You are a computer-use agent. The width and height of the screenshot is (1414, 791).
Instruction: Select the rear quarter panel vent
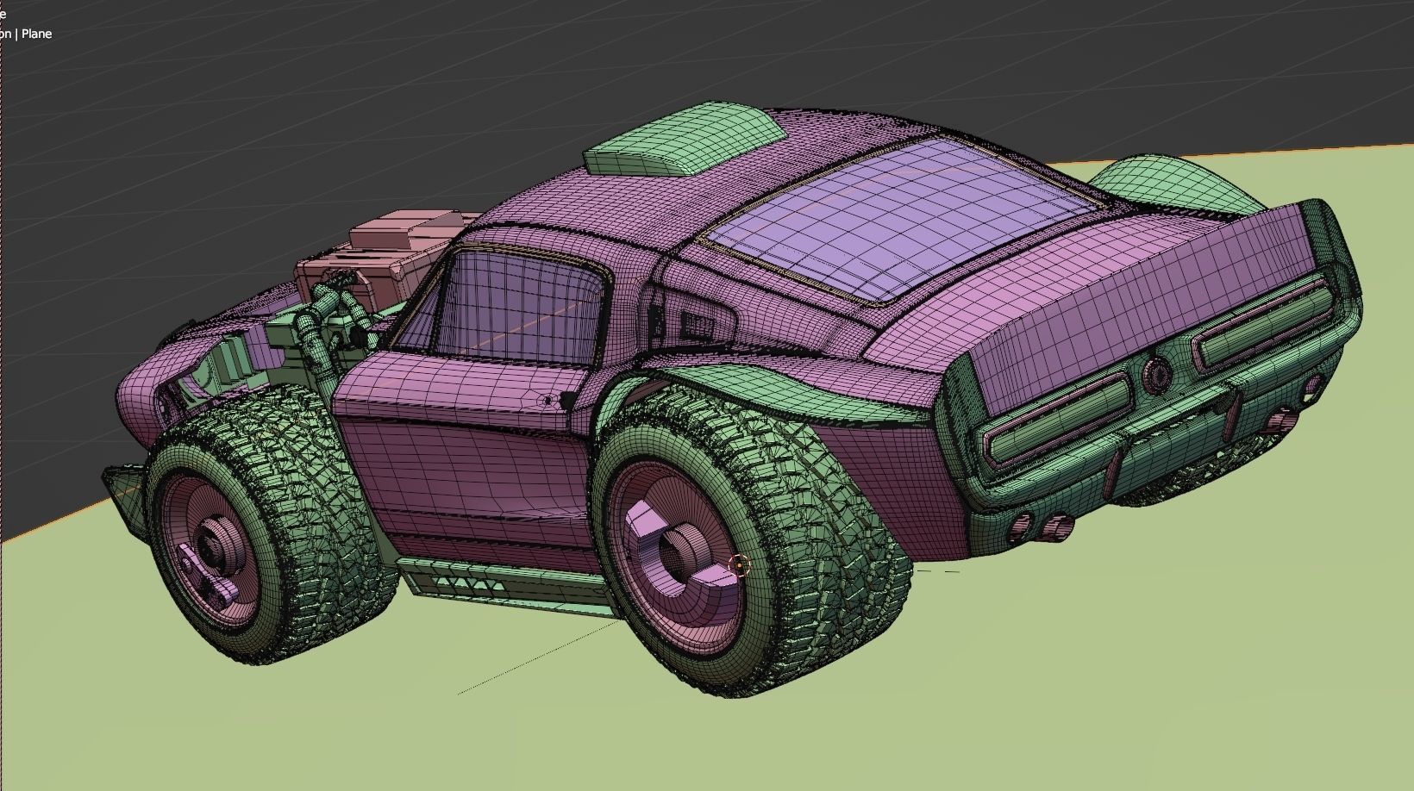697,327
